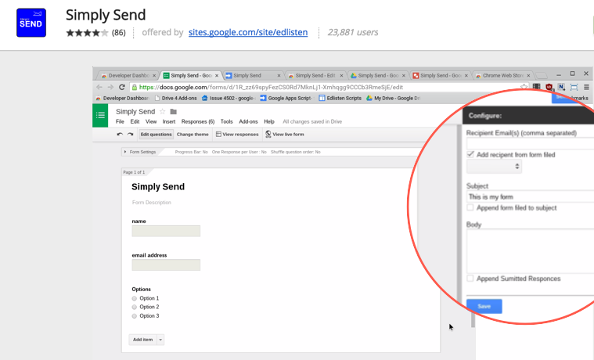Open the Developer Dashboard bookmark
Screen dimensions: 594x360
[122, 98]
